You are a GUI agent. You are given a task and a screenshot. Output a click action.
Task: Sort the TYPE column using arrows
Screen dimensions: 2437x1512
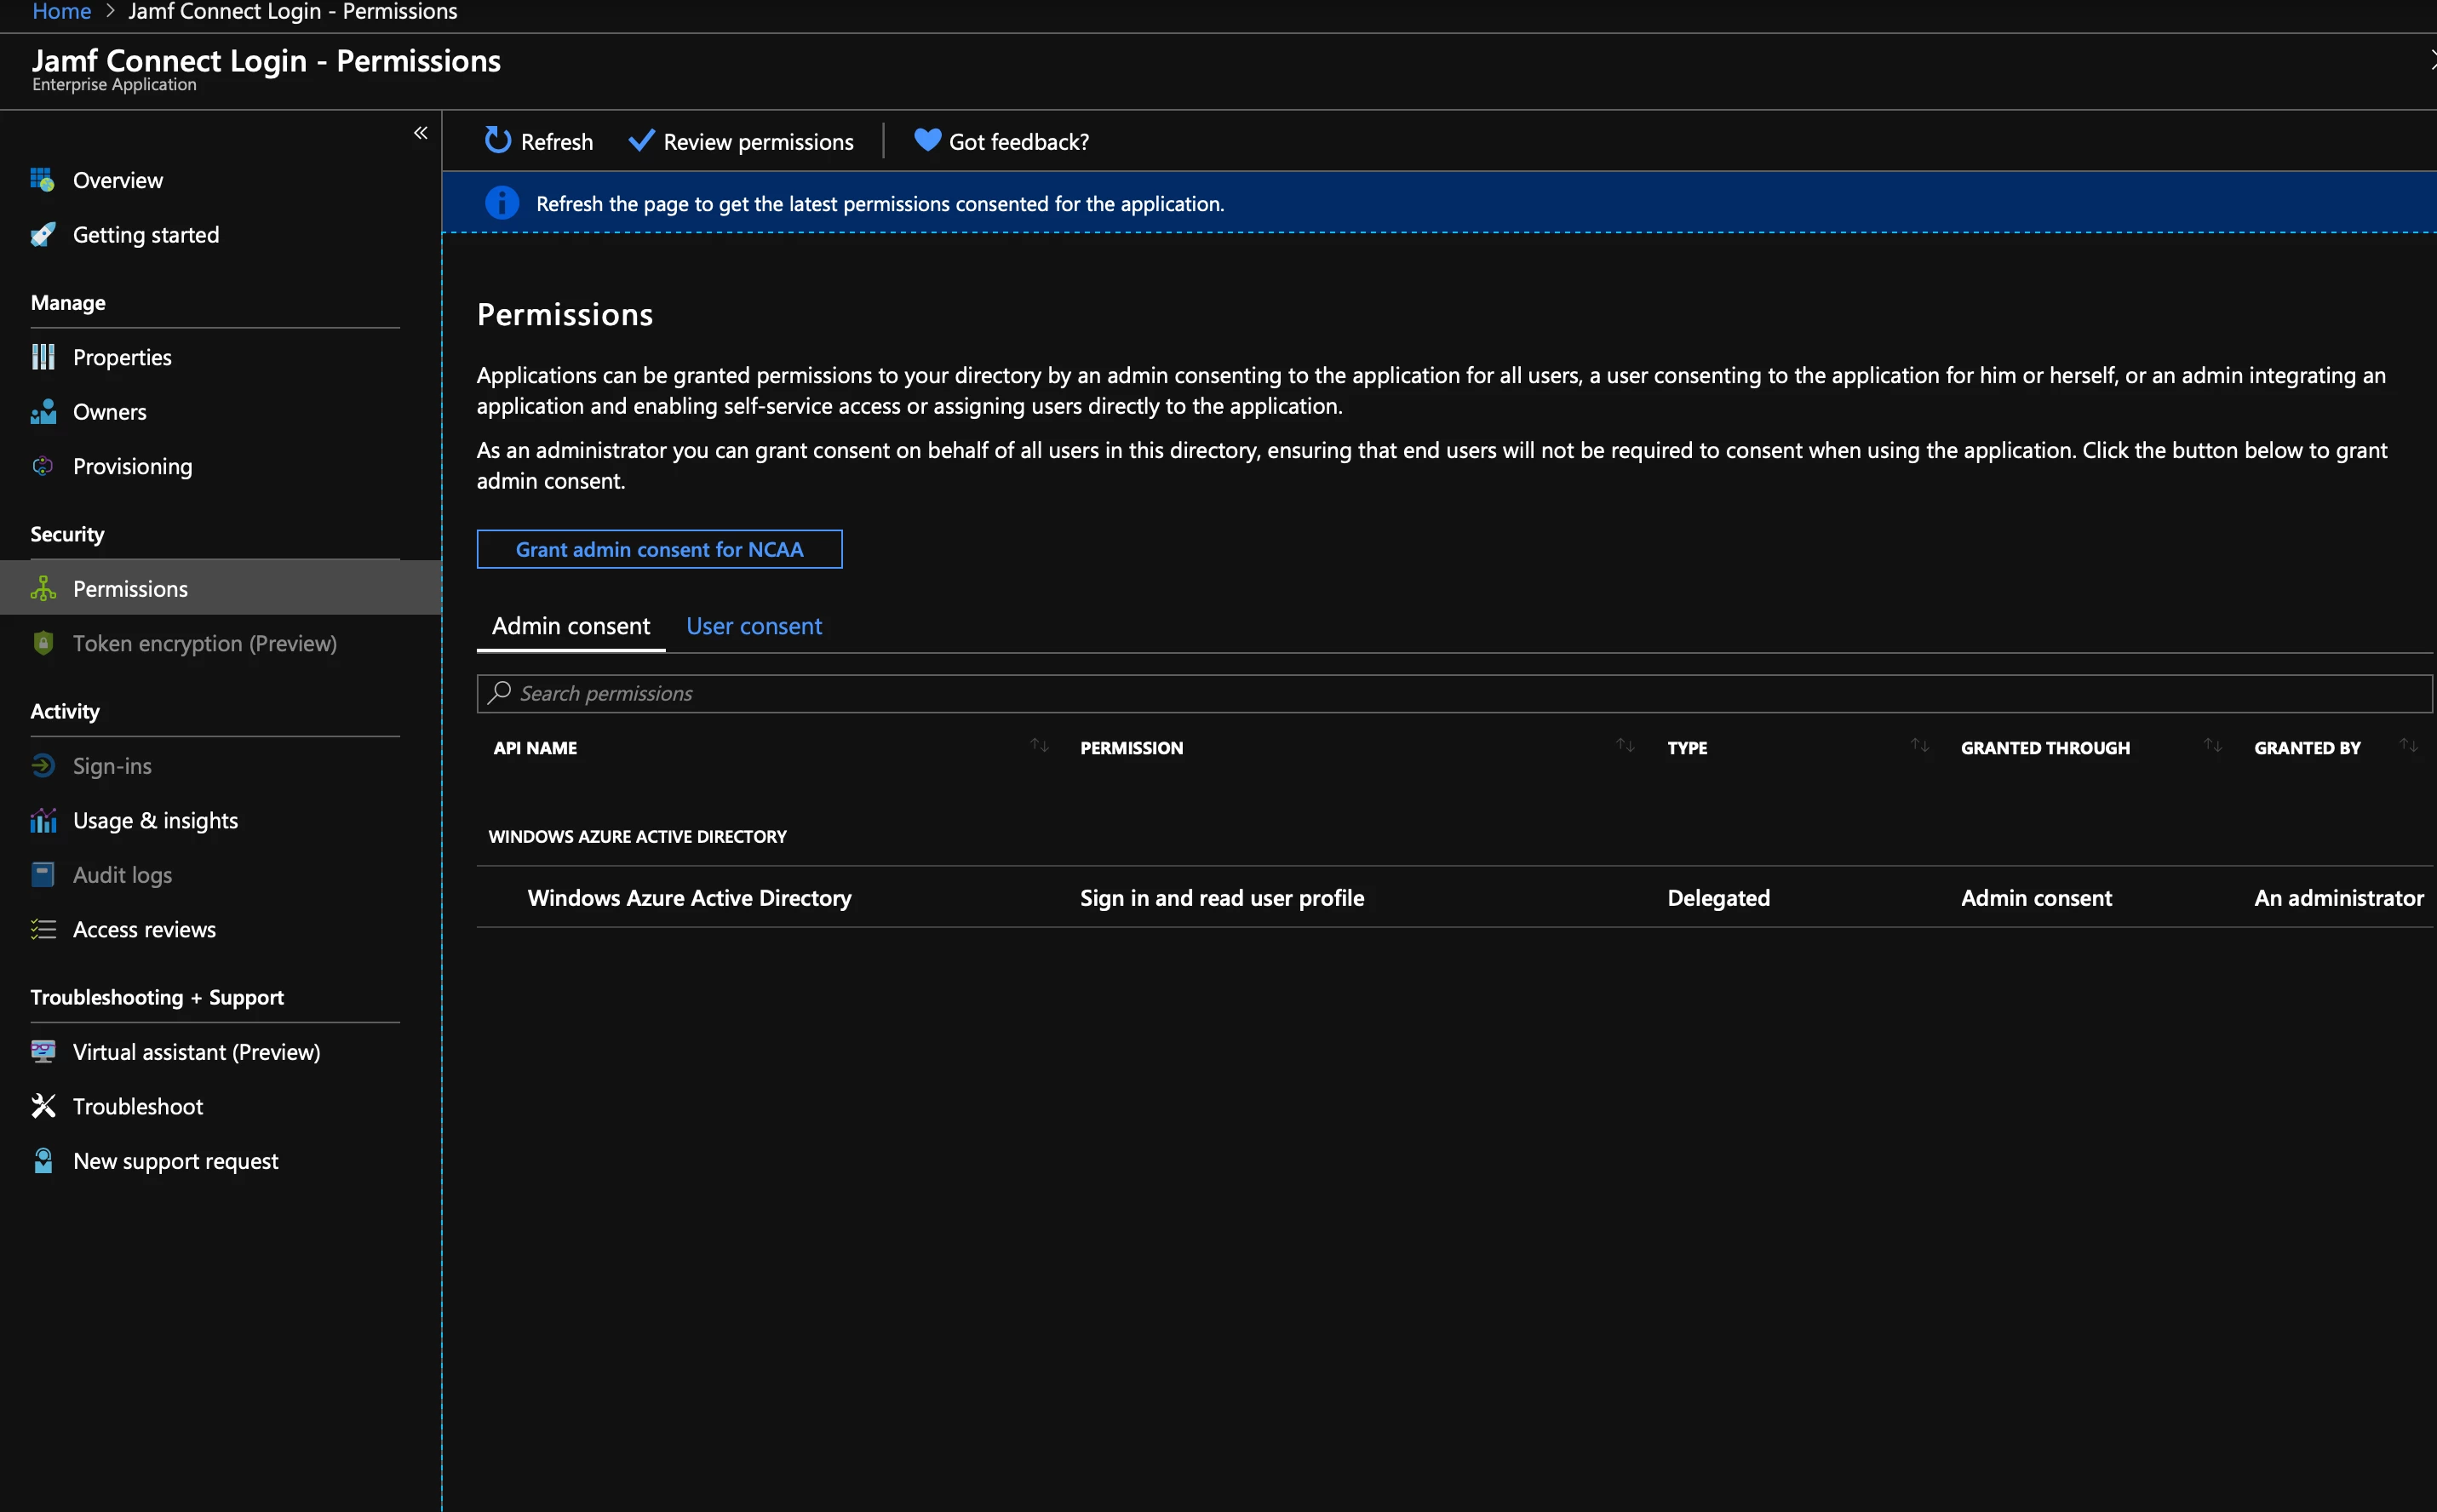(x=1919, y=746)
